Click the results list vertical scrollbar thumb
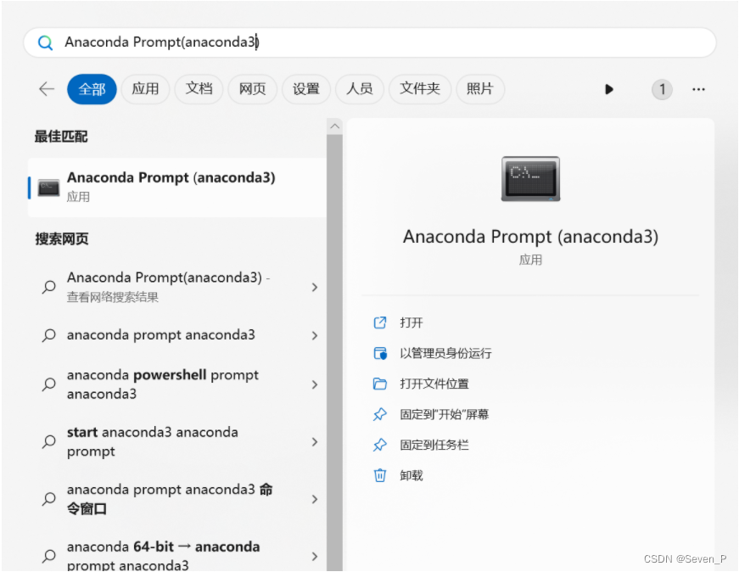 (334, 353)
